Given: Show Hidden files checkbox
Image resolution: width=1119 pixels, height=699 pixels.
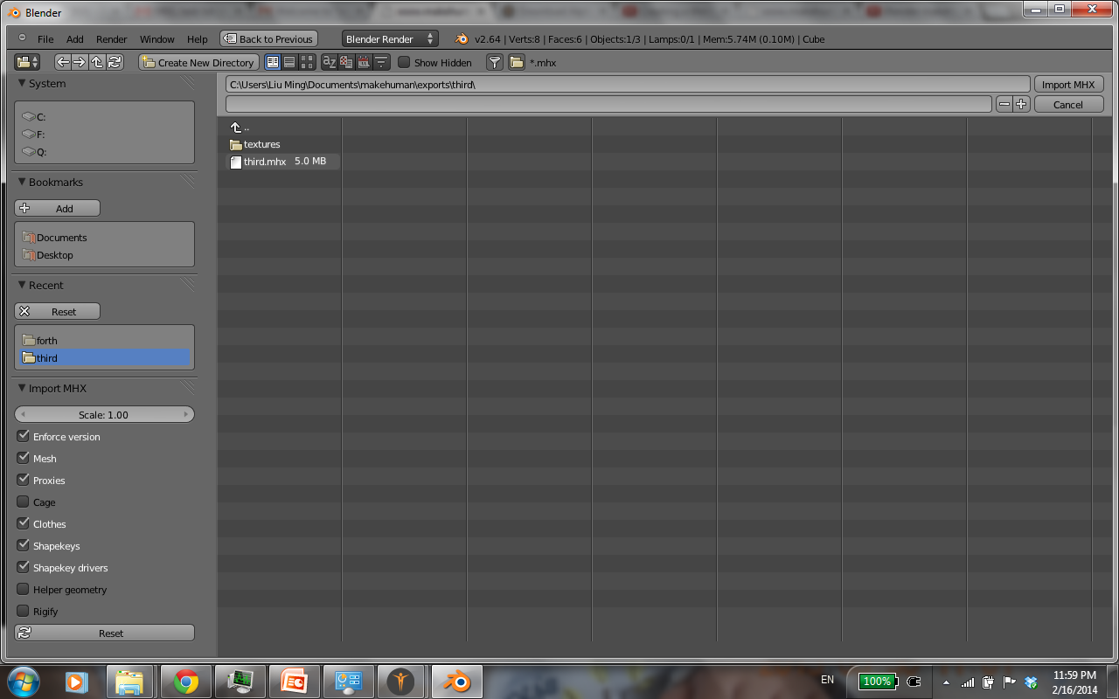Looking at the screenshot, I should pos(404,62).
